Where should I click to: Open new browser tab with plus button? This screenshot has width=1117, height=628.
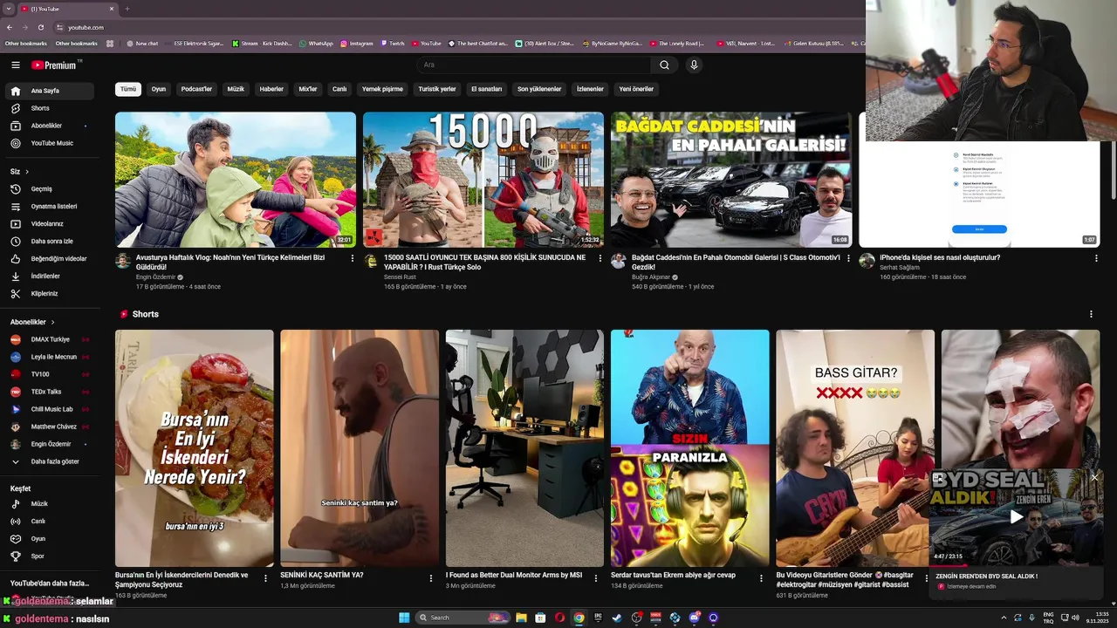tap(127, 9)
